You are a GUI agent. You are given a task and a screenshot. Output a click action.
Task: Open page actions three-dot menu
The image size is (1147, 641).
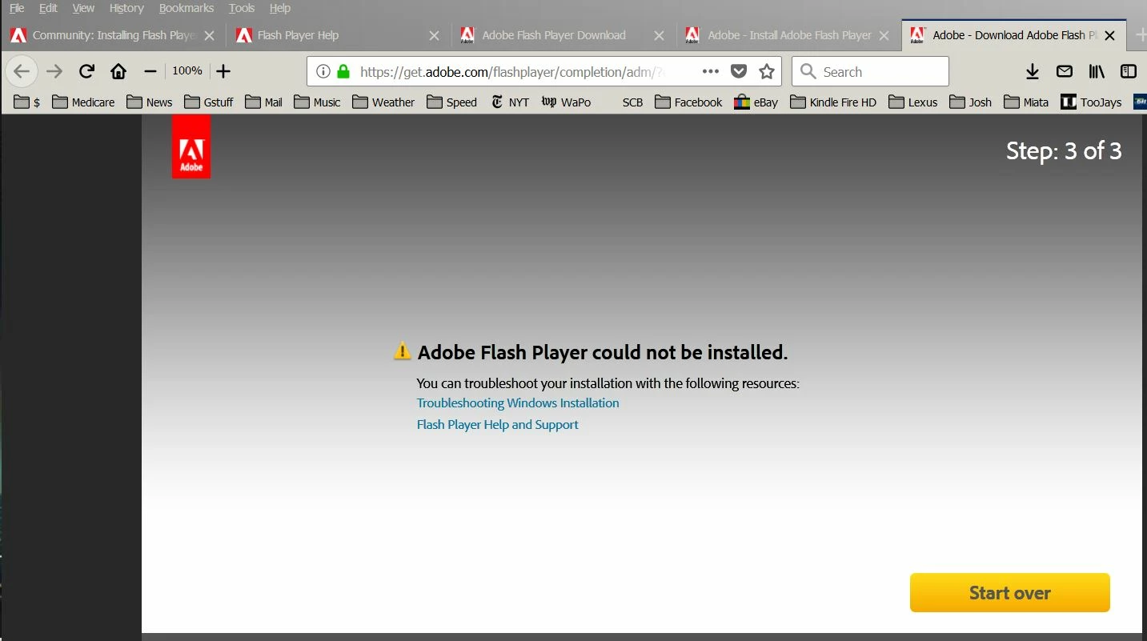point(710,71)
